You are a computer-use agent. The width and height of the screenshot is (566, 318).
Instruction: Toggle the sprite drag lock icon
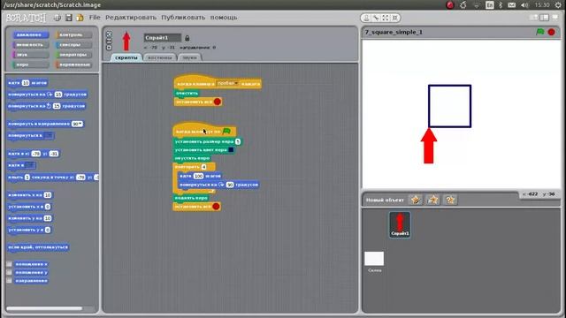(187, 38)
